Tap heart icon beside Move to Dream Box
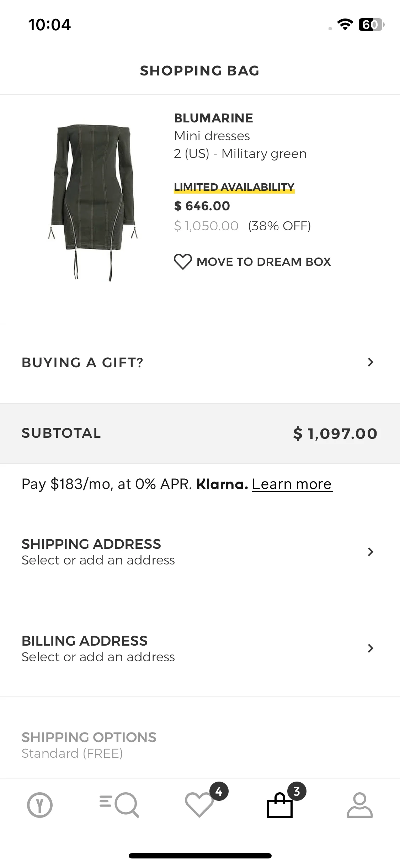 click(183, 262)
